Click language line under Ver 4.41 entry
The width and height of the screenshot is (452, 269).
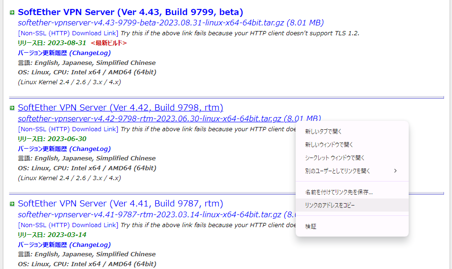pos(87,254)
